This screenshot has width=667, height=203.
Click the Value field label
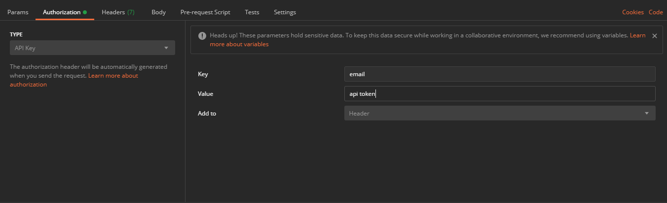(x=206, y=94)
